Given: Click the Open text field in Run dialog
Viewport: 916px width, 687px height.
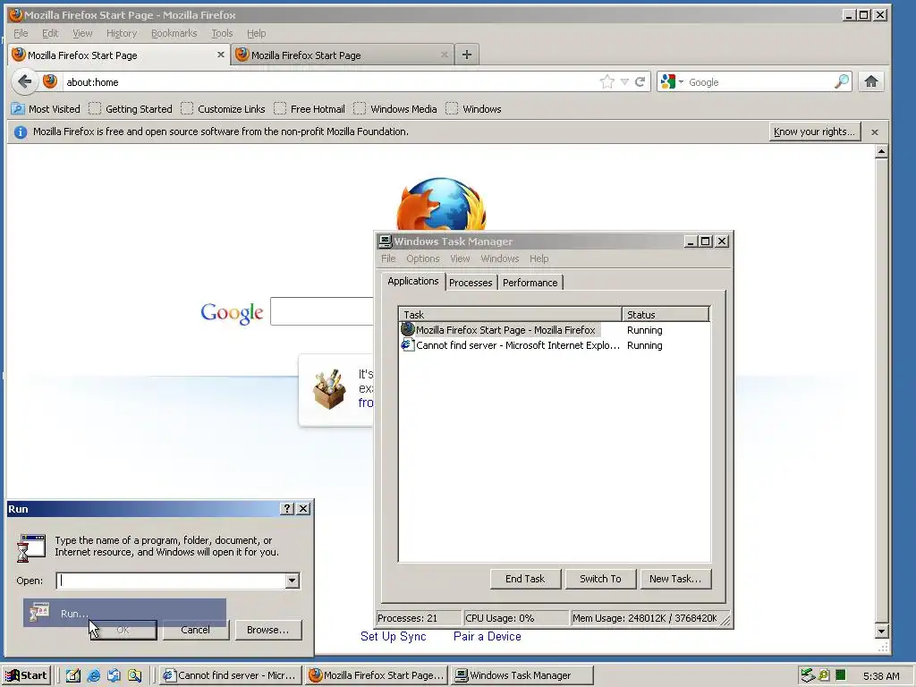Looking at the screenshot, I should [171, 581].
